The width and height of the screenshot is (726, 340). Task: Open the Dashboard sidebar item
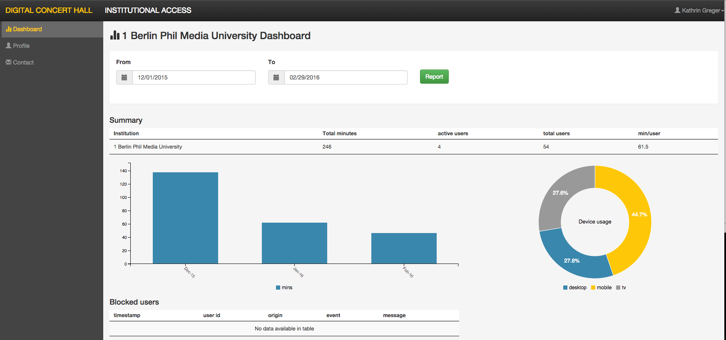[27, 29]
